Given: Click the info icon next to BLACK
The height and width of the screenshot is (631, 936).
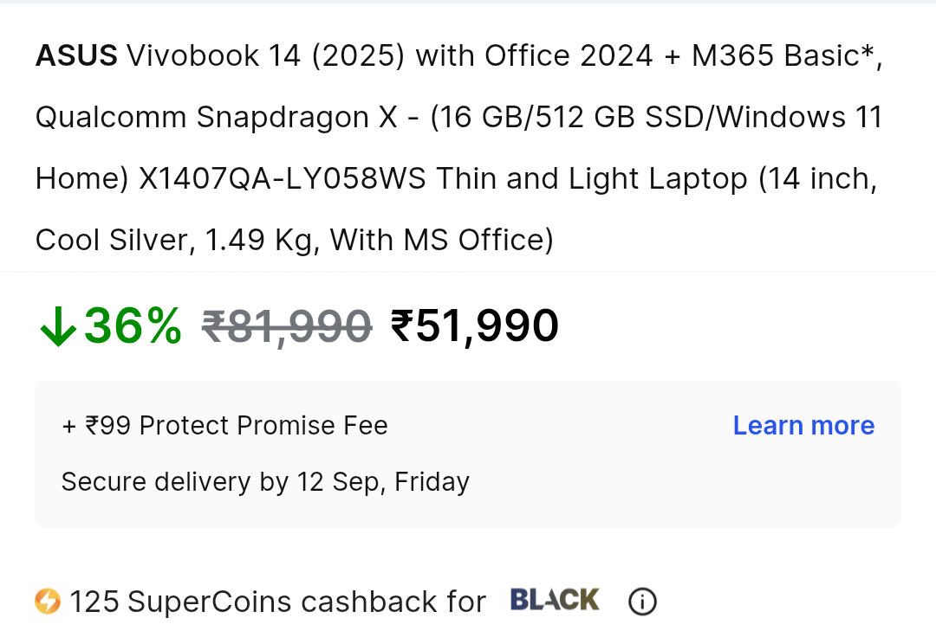Looking at the screenshot, I should [642, 602].
